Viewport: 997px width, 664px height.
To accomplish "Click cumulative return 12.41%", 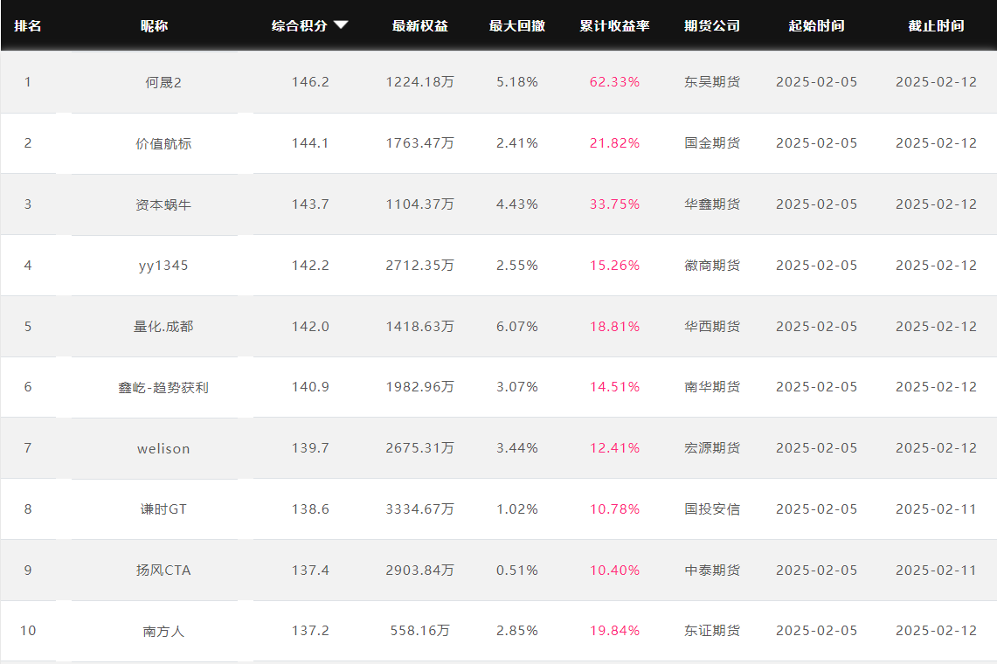I will pyautogui.click(x=615, y=447).
